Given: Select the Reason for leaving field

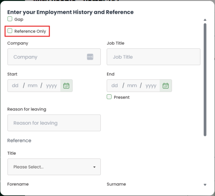Looking at the screenshot, I should pos(54,123).
